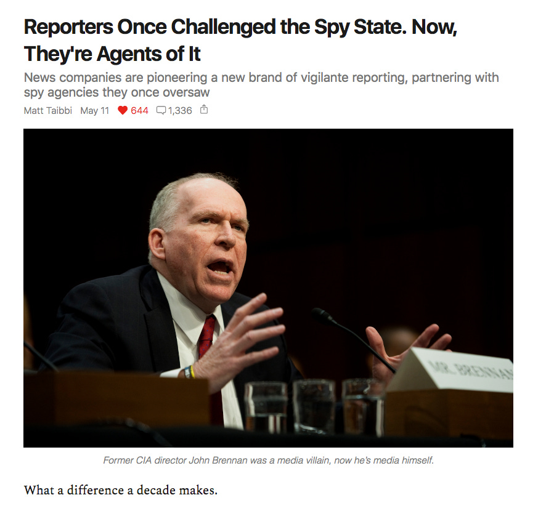Open comments via the speech bubble icon
This screenshot has width=554, height=511.
161,110
